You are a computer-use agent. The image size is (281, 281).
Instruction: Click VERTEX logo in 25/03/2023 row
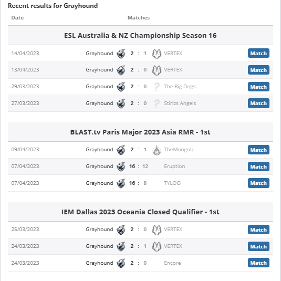[x=157, y=230]
